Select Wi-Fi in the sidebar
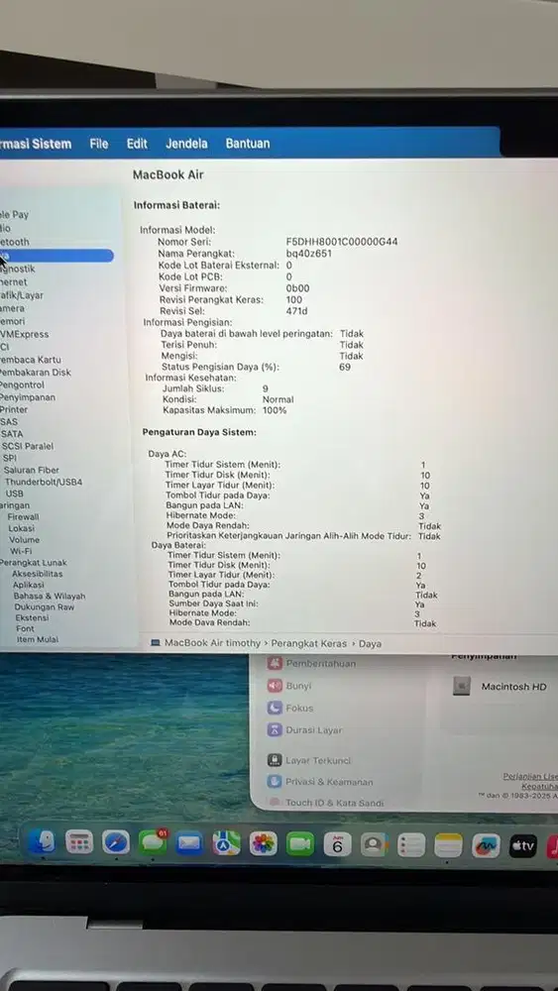The height and width of the screenshot is (991, 558). coord(21,551)
